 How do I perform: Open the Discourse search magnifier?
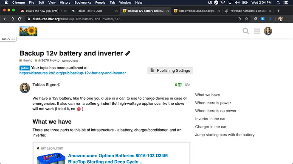[246, 31]
